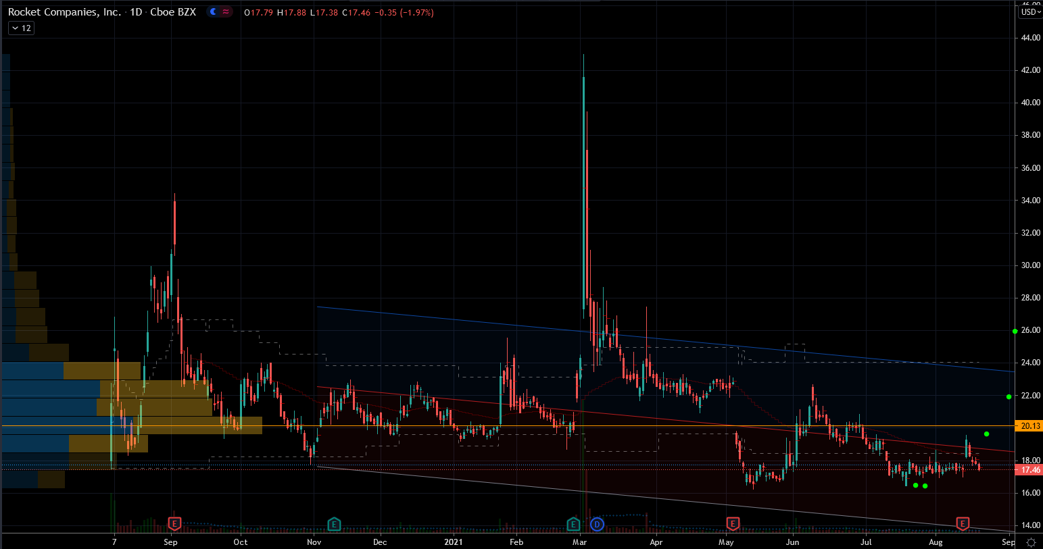
Task: Click the change value −0.35 (−1.97%)
Action: click(404, 13)
